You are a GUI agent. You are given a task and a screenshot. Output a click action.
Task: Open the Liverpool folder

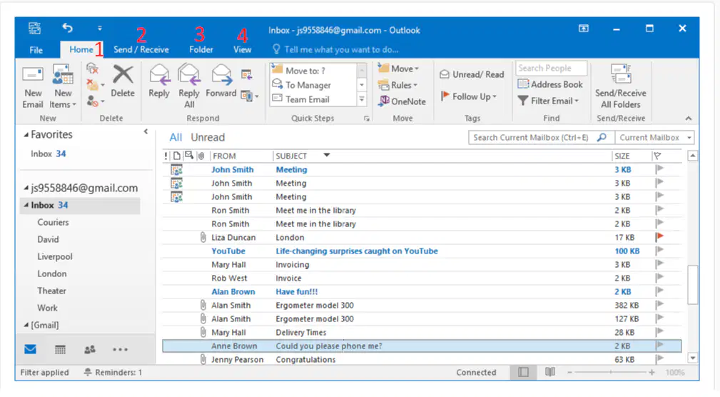pos(55,256)
